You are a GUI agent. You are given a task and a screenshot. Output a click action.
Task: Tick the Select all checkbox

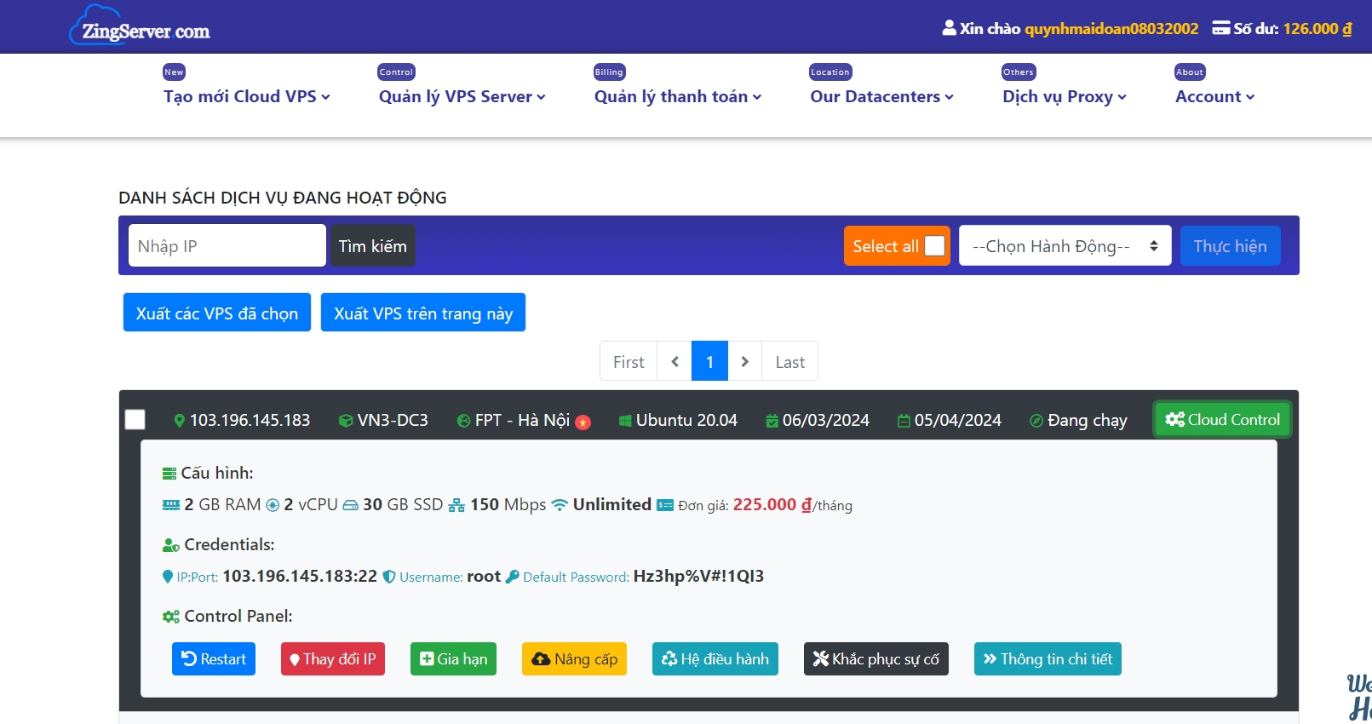tap(934, 246)
